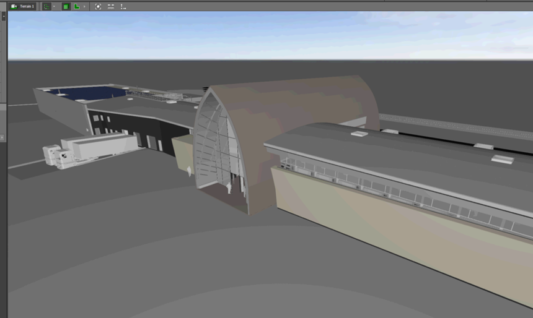Click the zoom extents frame icon
This screenshot has width=533, height=318.
tap(98, 6)
